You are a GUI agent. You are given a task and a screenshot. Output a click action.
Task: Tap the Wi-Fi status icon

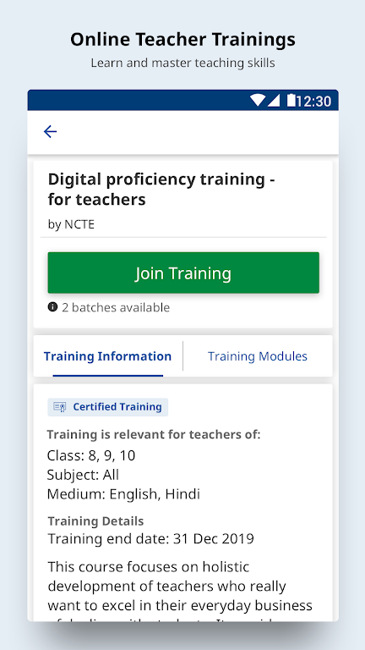pyautogui.click(x=257, y=101)
